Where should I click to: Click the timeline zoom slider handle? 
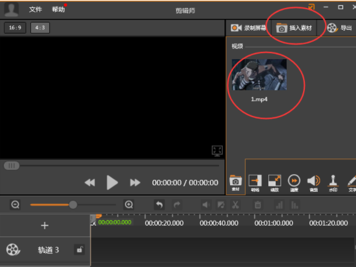coord(73,205)
